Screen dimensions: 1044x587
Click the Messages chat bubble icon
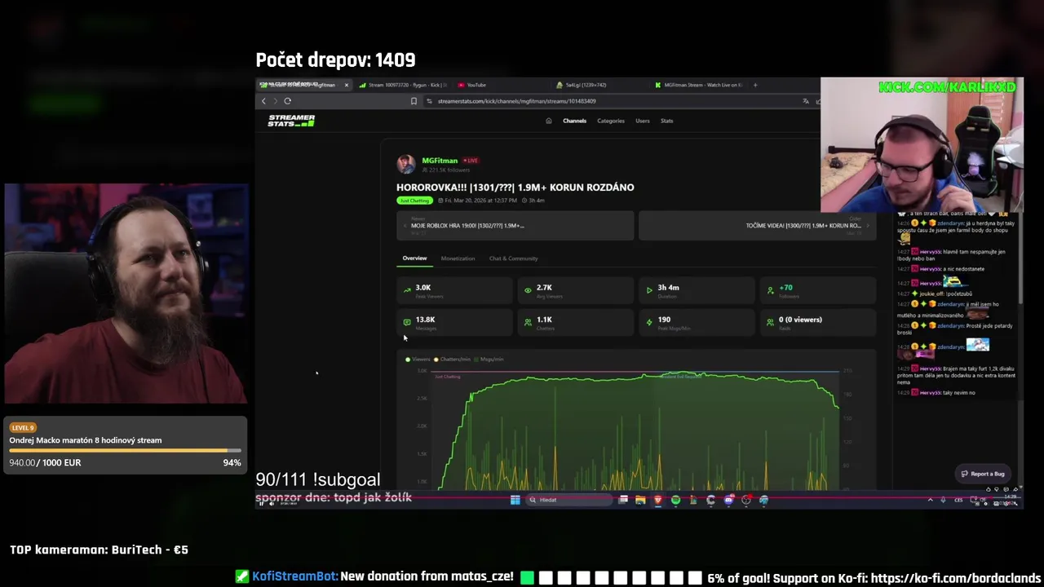pyautogui.click(x=407, y=322)
